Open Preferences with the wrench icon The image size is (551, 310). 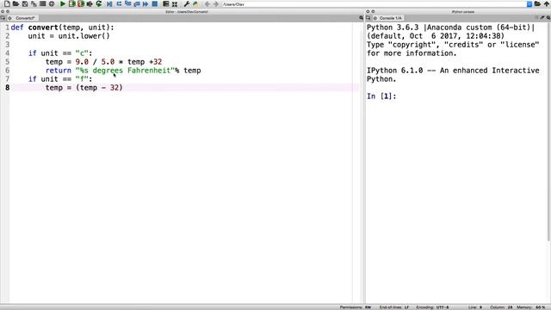click(x=187, y=3)
